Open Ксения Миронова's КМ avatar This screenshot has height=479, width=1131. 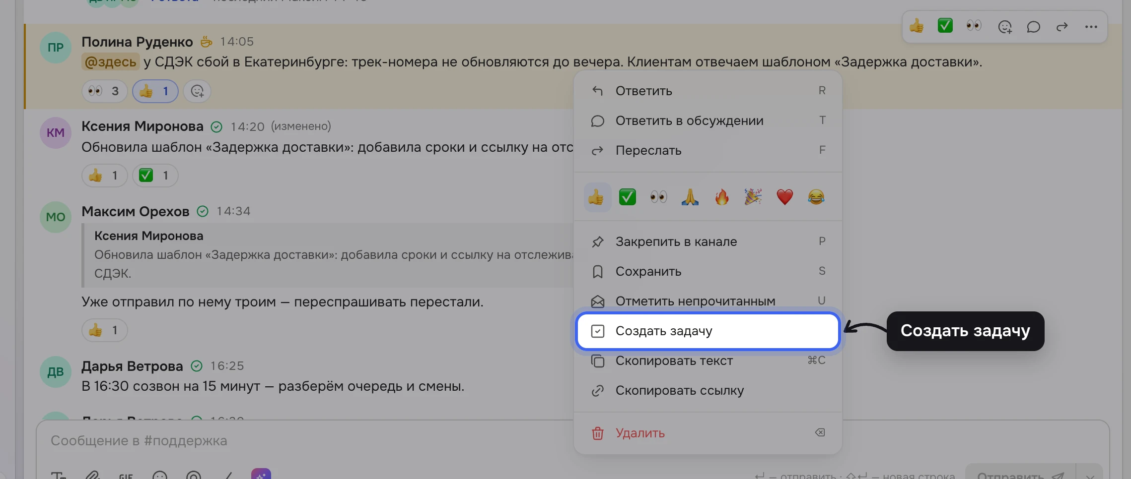tap(56, 132)
